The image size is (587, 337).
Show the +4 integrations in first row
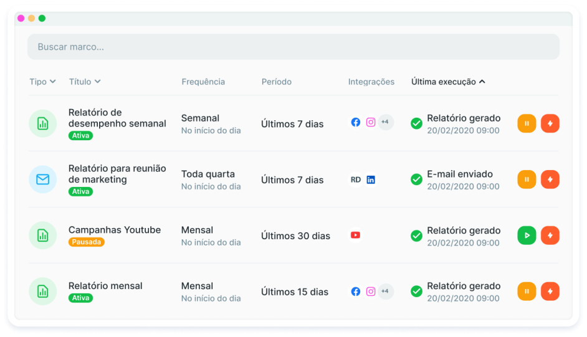point(385,122)
